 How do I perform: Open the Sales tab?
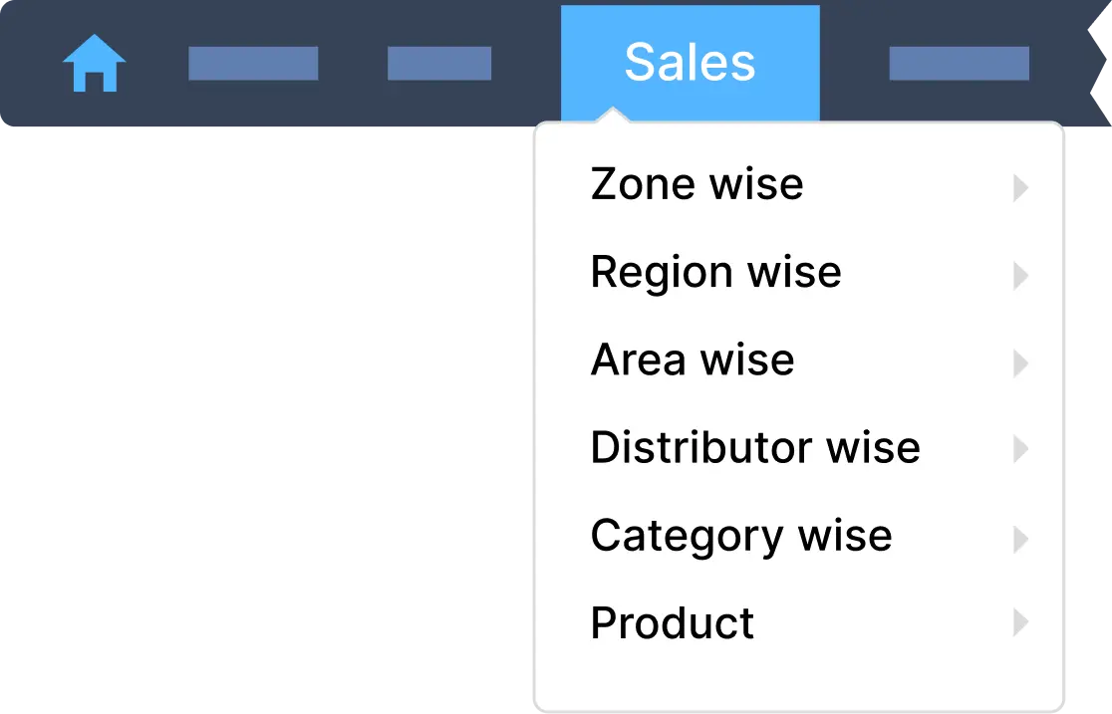coord(690,63)
